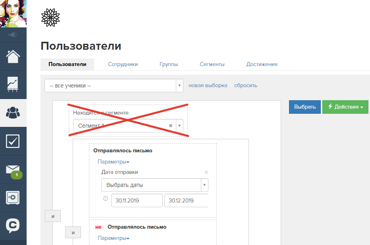Image resolution: width=370 pixels, height=245 pixels.
Task: Click the clock icon beside date fields
Action: click(106, 198)
